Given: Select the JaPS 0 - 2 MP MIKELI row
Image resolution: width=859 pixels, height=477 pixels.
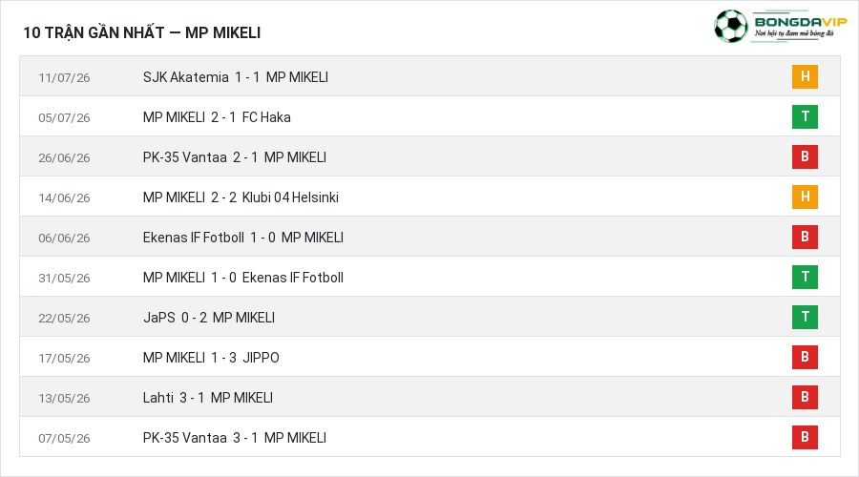Looking at the screenshot, I should tap(430, 317).
